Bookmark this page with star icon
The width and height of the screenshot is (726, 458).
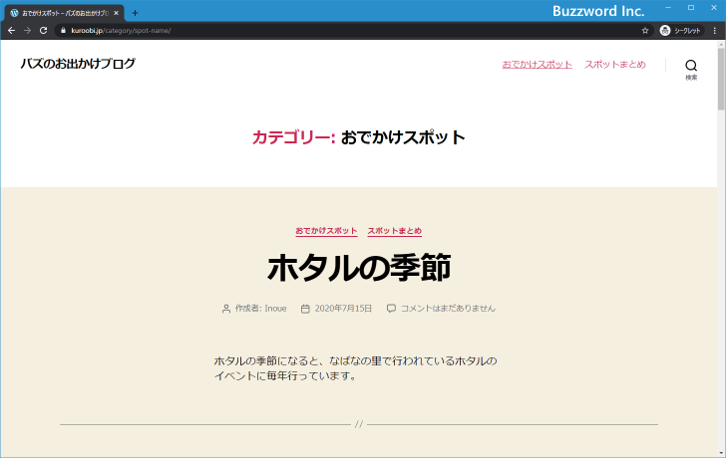click(x=645, y=31)
